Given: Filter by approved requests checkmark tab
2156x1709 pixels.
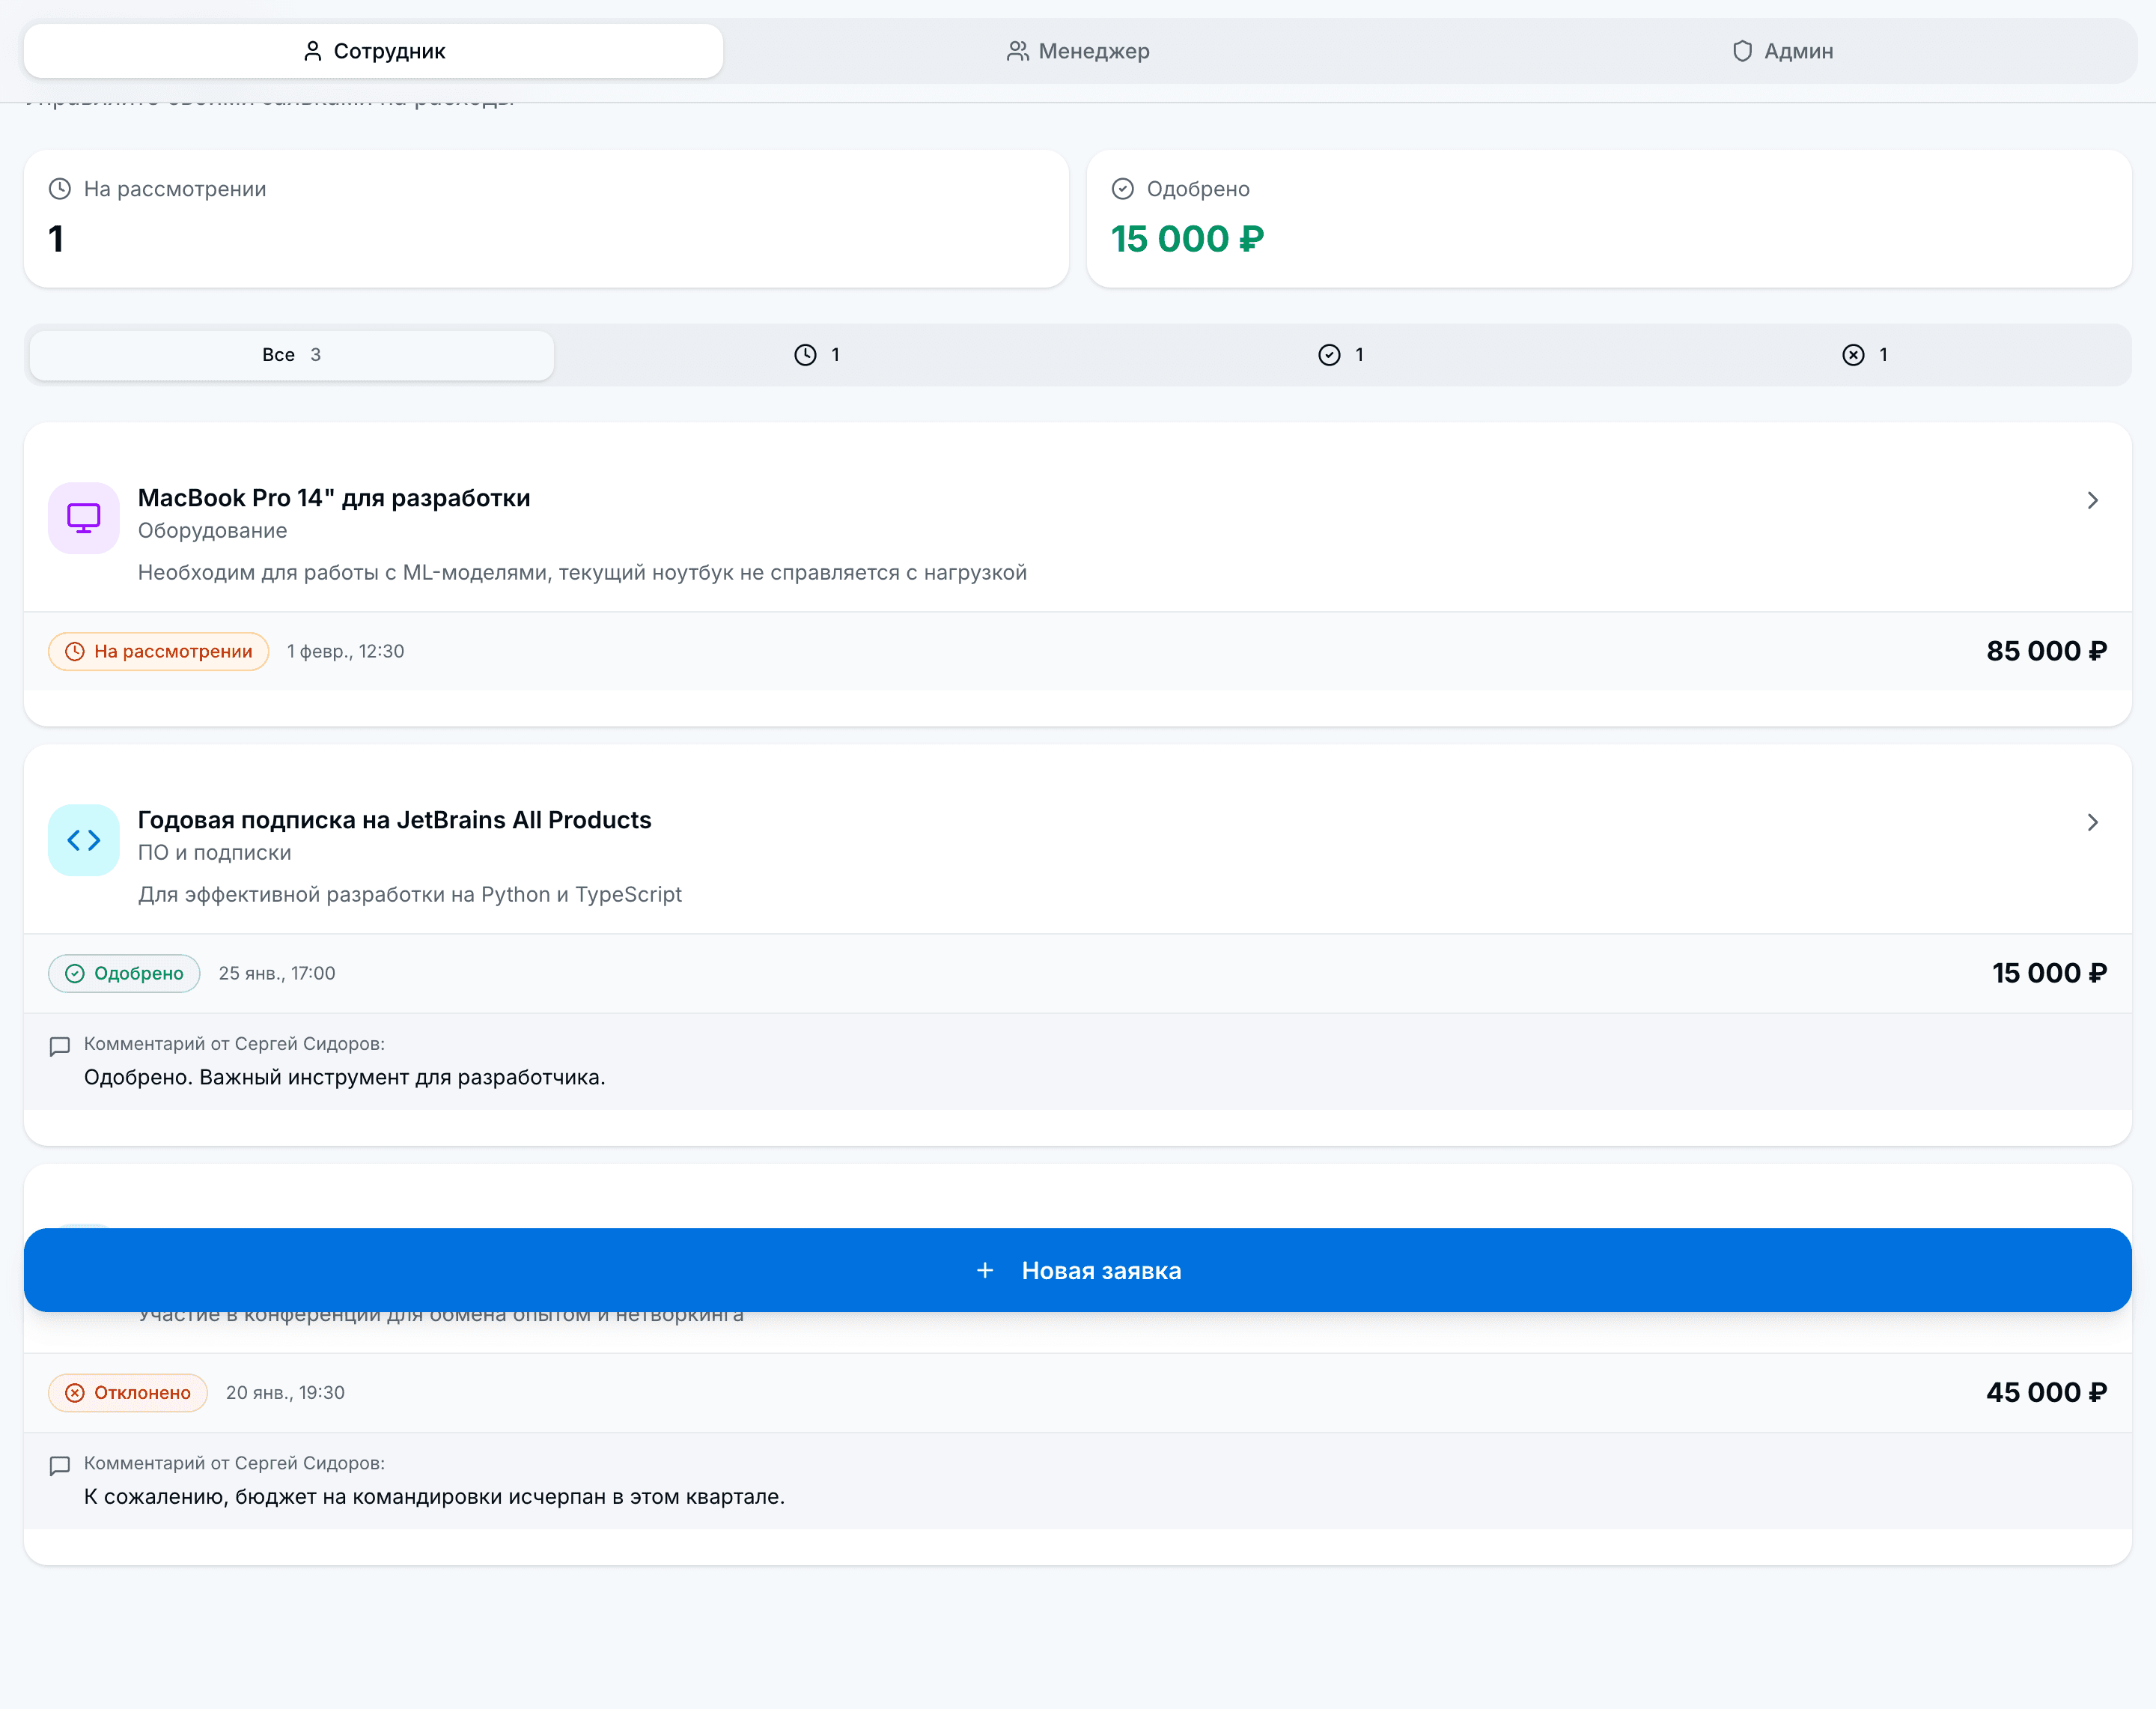Looking at the screenshot, I should coord(1340,355).
